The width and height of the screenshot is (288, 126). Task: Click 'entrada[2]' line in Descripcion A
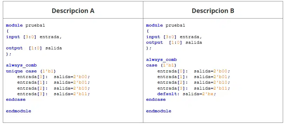pyautogui.click(x=54, y=88)
